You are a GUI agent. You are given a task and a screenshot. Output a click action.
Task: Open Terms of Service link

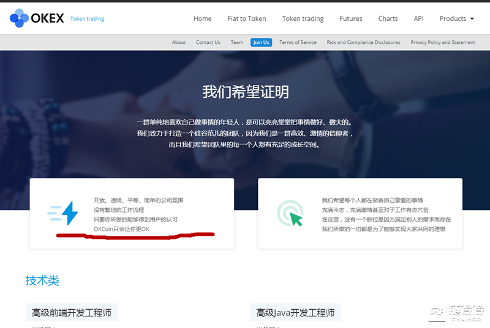(x=298, y=42)
